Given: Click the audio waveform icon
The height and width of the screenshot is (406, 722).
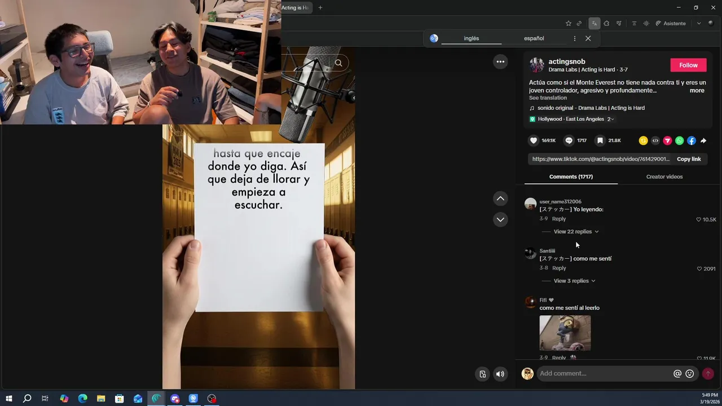Looking at the screenshot, I should click(x=646, y=23).
